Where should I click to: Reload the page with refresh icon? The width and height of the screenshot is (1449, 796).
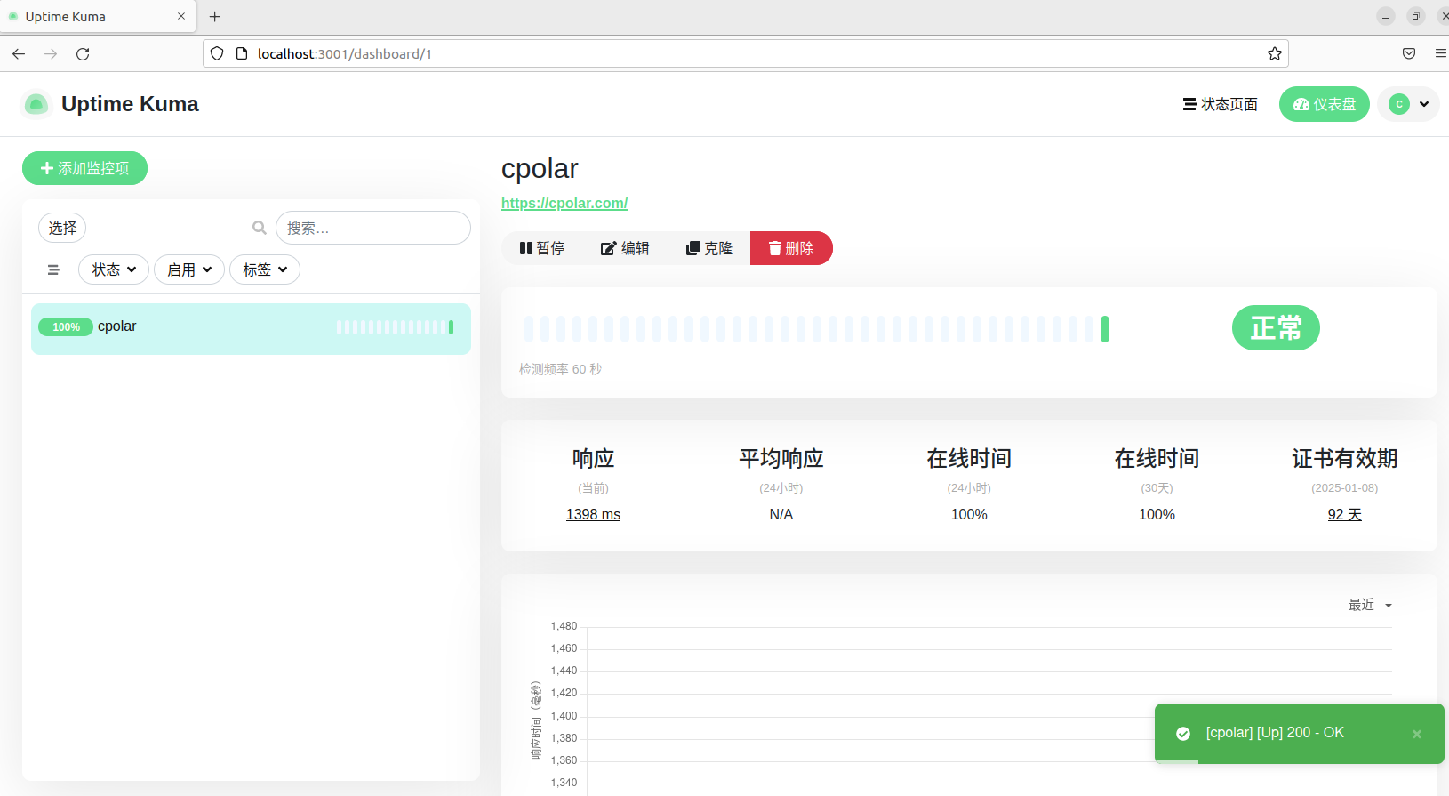click(83, 53)
